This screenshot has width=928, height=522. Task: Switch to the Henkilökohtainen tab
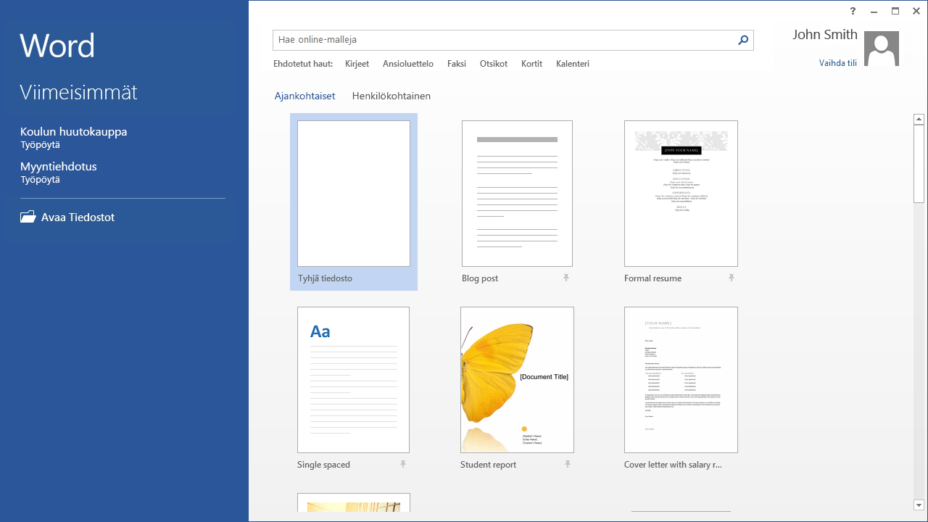click(391, 96)
